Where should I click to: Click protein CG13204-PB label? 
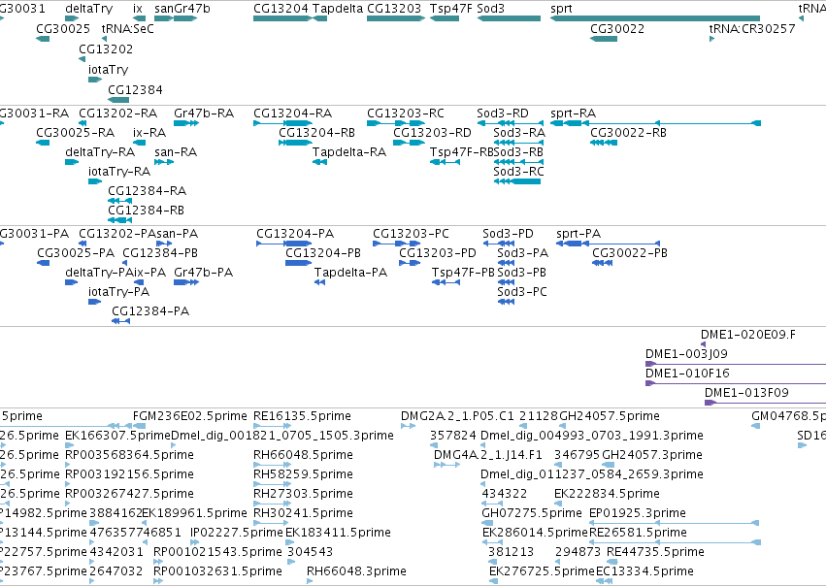(323, 253)
